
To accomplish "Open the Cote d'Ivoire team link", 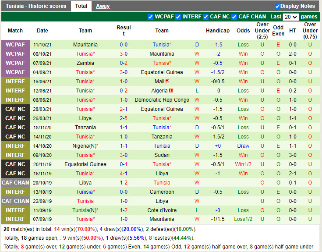I will [162, 210].
